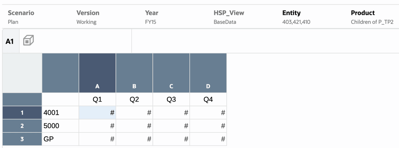Select column C header
This screenshot has height=148, width=399.
[171, 73]
